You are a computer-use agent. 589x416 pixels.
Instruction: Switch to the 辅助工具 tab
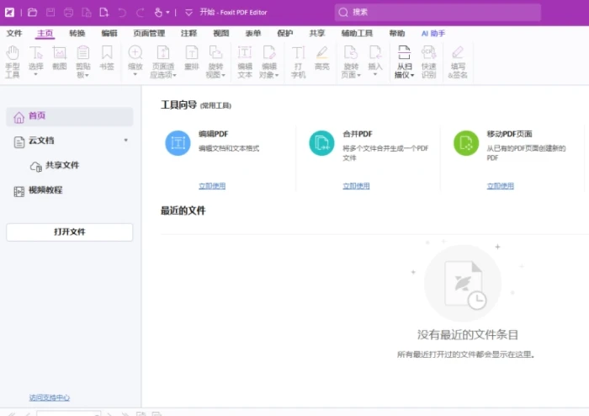pos(357,34)
